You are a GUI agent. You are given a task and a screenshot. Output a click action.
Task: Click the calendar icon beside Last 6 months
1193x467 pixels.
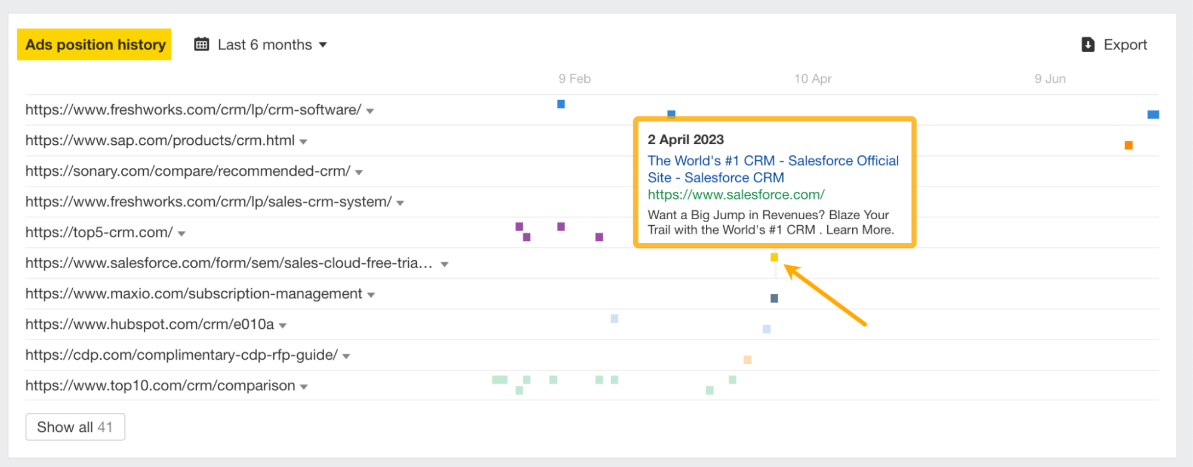pyautogui.click(x=201, y=43)
